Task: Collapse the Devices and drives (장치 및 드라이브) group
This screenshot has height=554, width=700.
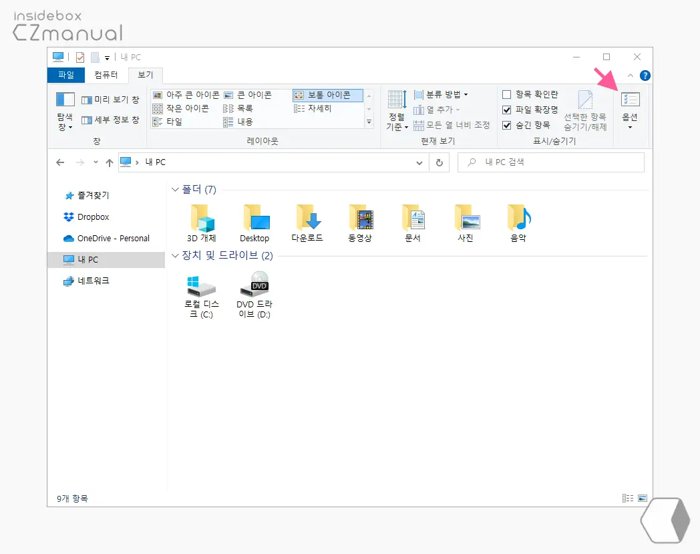Action: tap(175, 255)
